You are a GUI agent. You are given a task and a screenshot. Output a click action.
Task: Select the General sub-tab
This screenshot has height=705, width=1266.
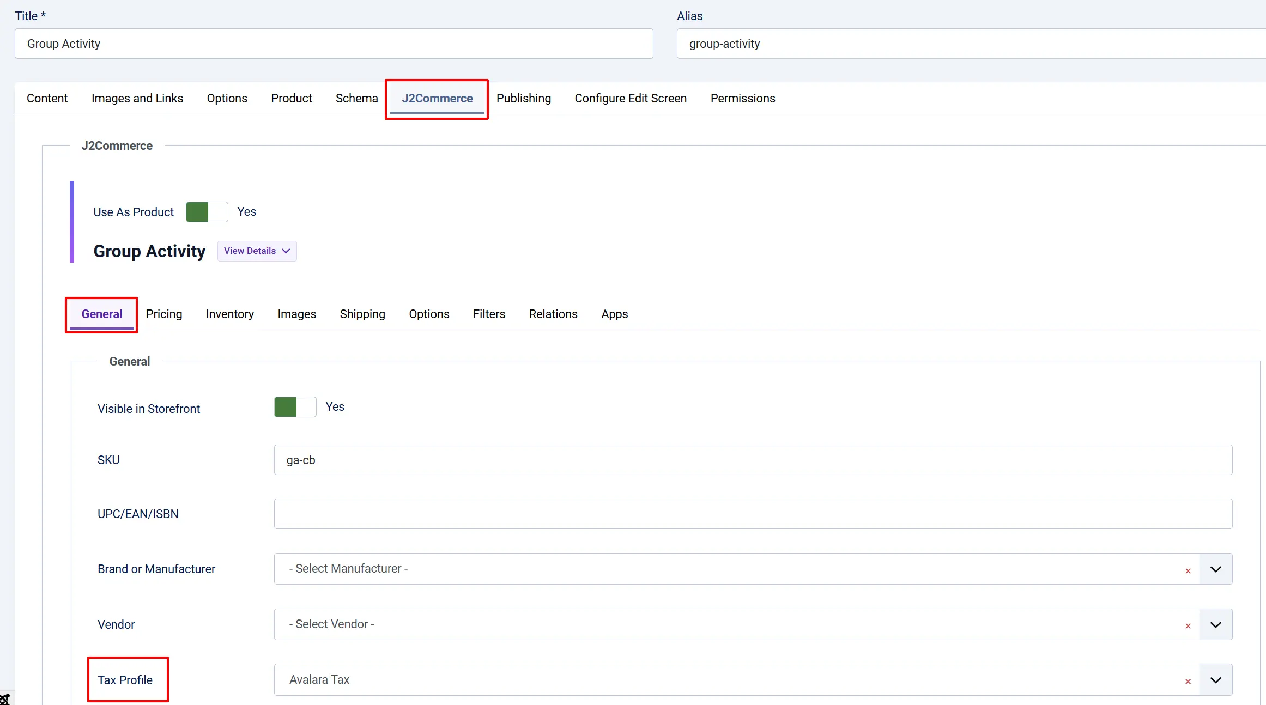coord(102,314)
